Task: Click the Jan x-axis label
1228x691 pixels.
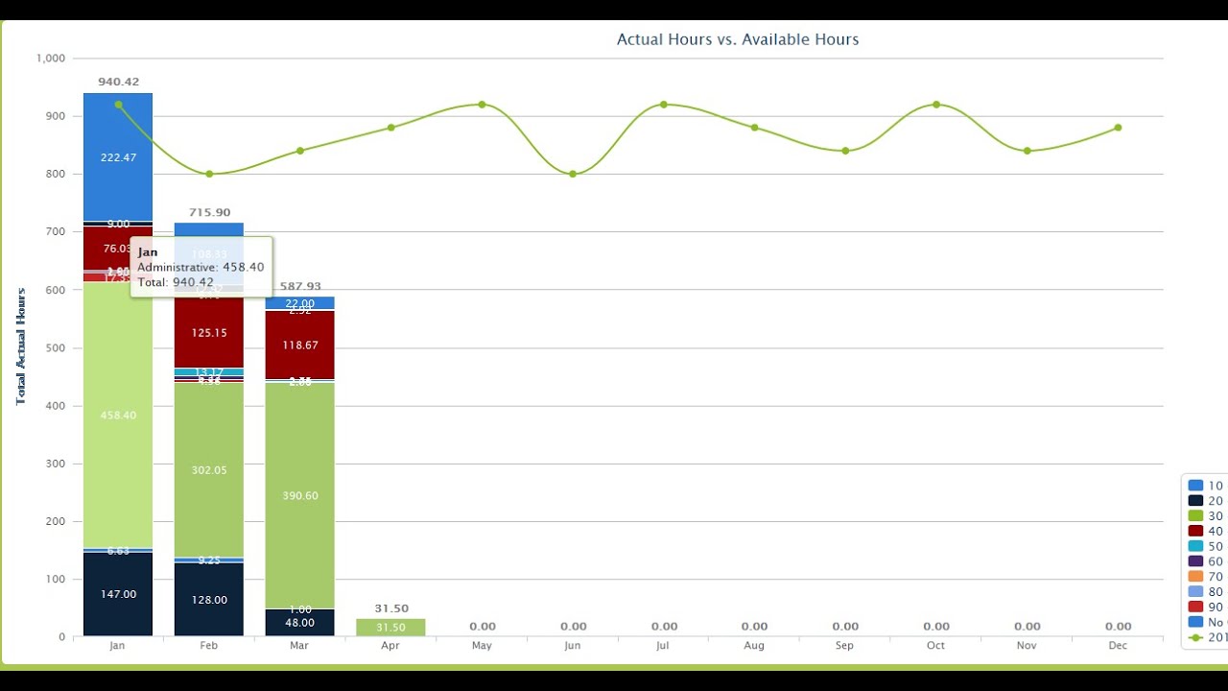Action: tap(118, 646)
